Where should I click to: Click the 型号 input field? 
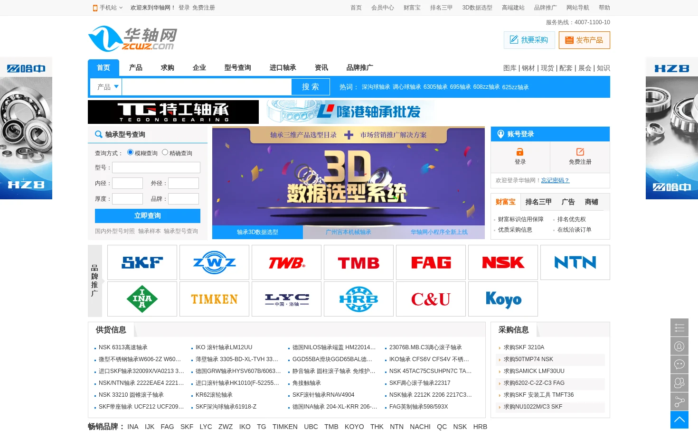coord(156,168)
